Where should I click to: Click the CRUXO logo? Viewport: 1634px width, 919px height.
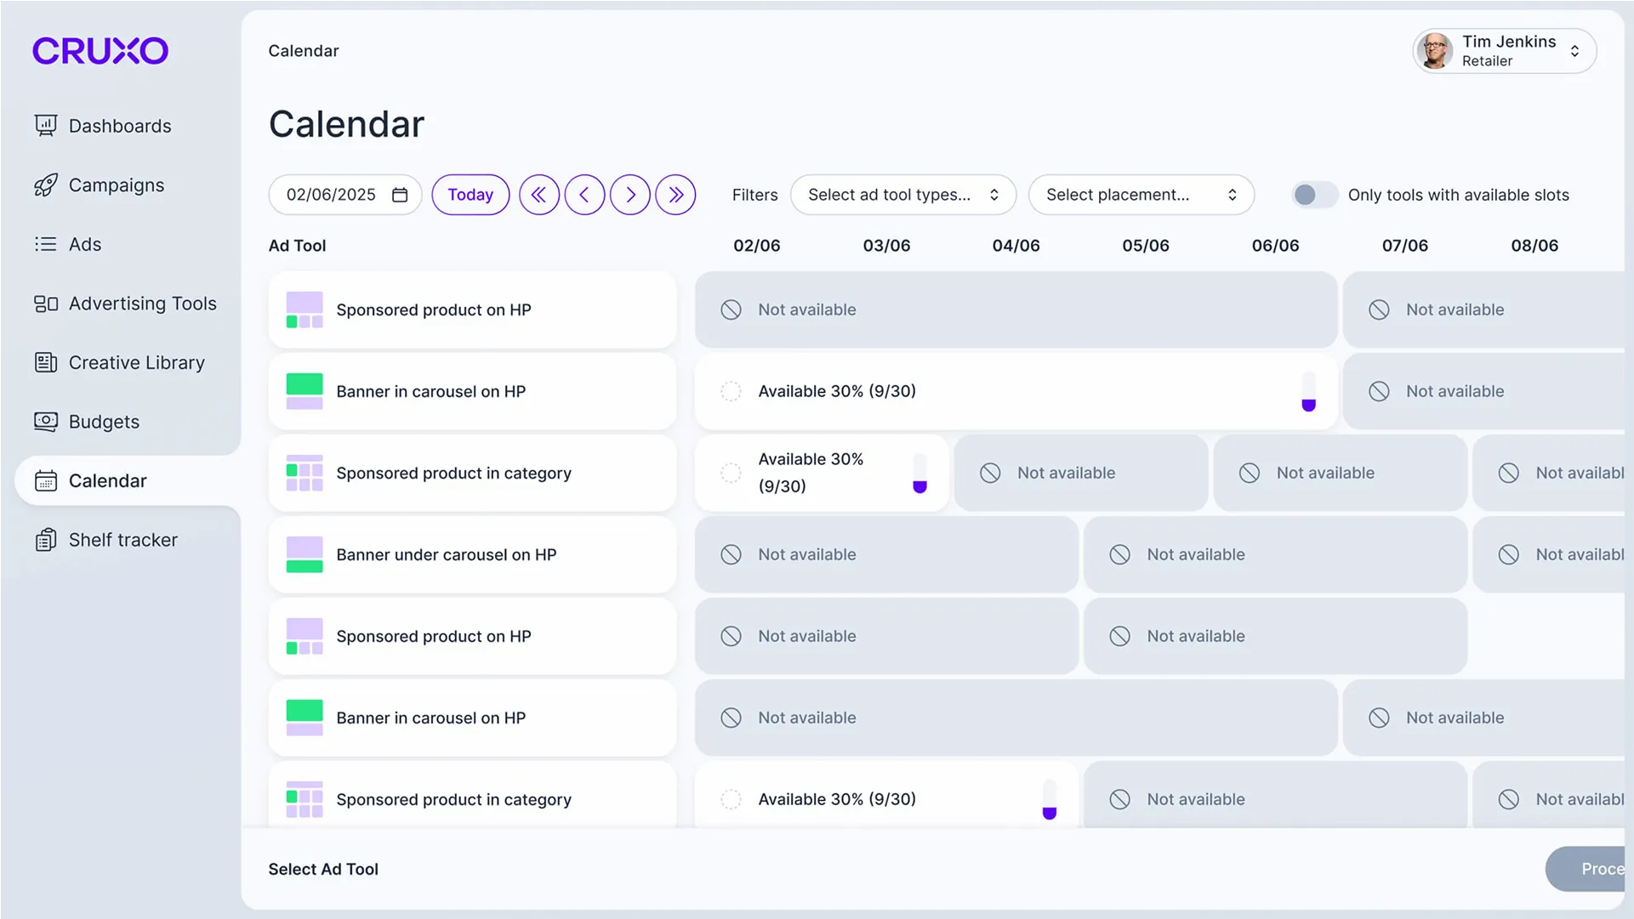100,51
